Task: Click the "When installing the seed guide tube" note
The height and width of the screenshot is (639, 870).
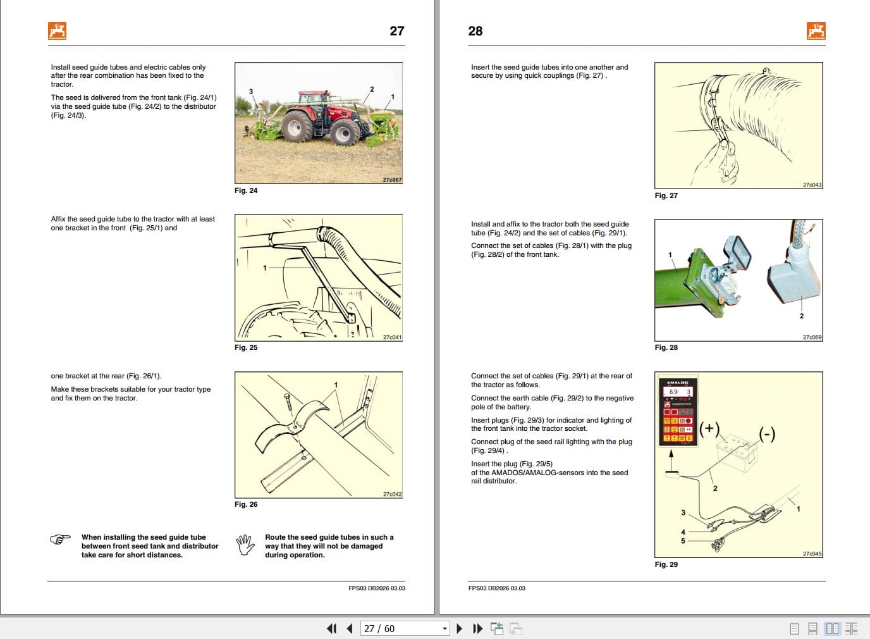Action: coord(150,546)
